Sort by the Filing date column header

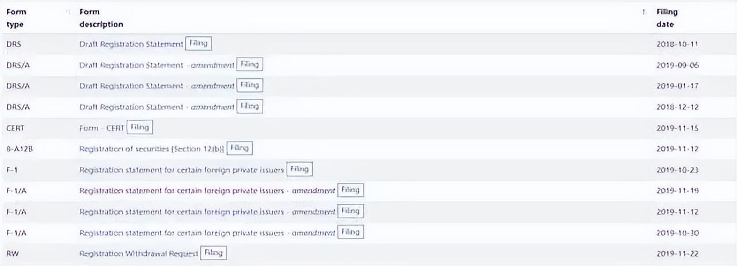tap(667, 18)
